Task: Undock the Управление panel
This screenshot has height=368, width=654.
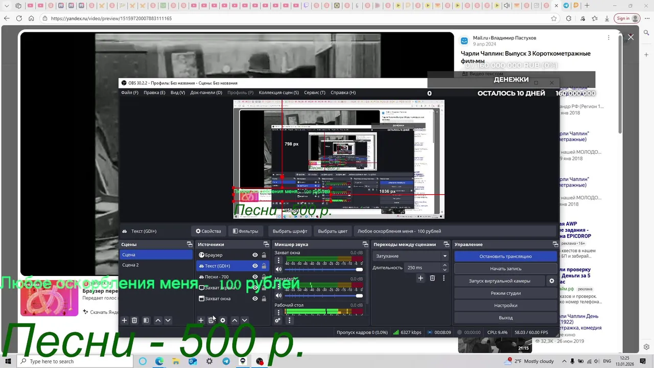Action: tap(555, 244)
